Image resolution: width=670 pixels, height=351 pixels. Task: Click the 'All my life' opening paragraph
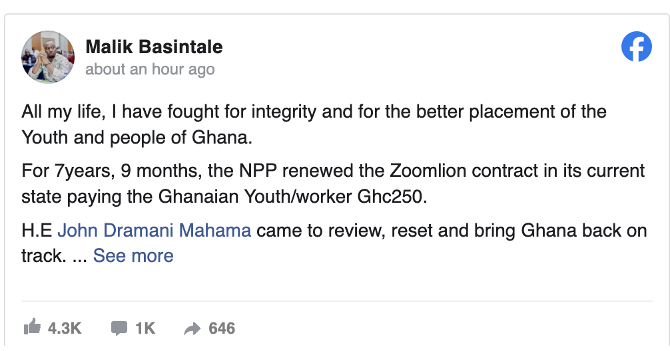[x=314, y=124]
